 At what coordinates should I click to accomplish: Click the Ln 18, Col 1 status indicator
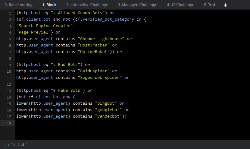pos(16,144)
